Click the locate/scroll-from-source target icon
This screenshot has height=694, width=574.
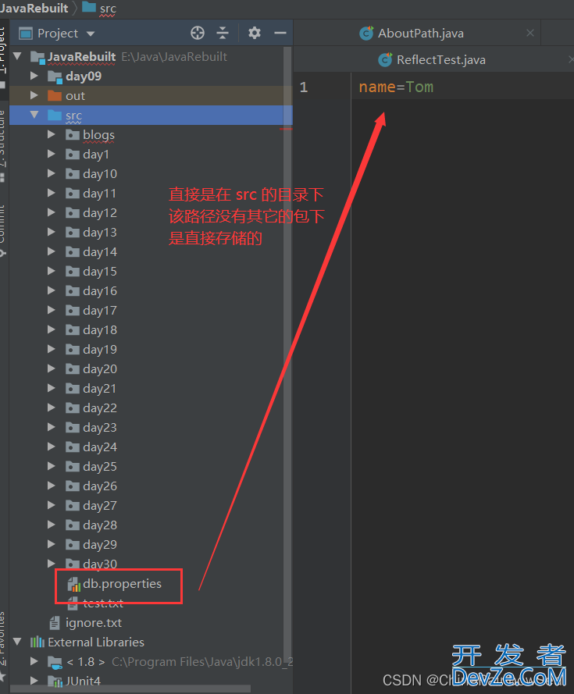click(x=198, y=33)
